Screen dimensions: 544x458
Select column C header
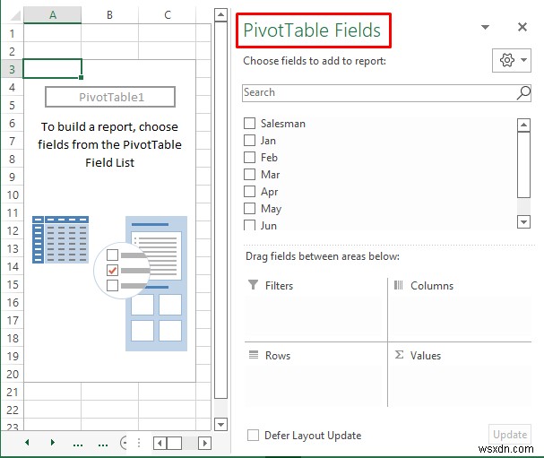coord(168,15)
